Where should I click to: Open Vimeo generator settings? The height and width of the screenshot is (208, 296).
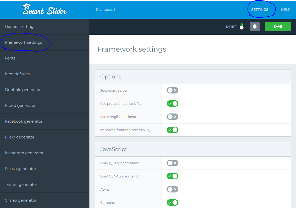click(45, 200)
